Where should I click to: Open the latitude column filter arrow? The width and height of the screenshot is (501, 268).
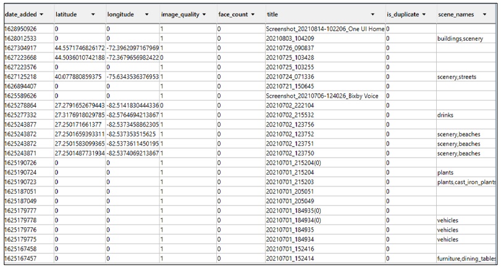93,14
